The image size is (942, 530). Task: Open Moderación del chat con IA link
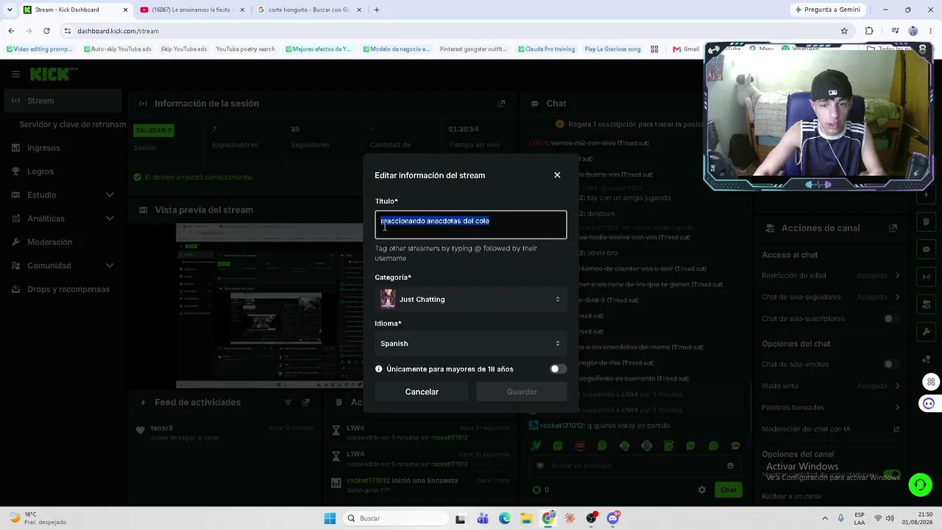pos(831,429)
